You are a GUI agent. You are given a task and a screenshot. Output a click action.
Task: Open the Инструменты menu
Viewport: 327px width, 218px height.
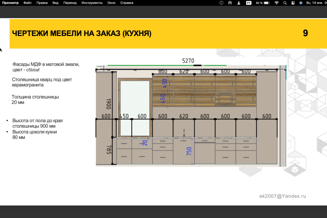pyautogui.click(x=92, y=3)
